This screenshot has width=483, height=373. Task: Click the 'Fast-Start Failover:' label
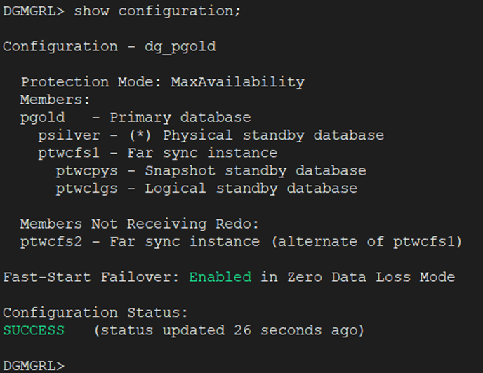coord(91,277)
